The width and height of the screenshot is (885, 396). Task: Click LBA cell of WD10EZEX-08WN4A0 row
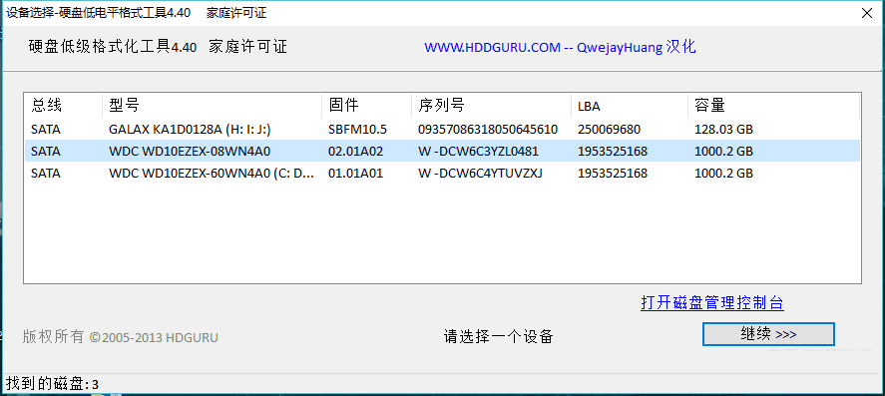click(x=613, y=152)
